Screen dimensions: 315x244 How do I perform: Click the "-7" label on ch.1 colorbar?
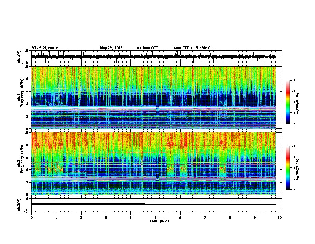tap(293, 124)
